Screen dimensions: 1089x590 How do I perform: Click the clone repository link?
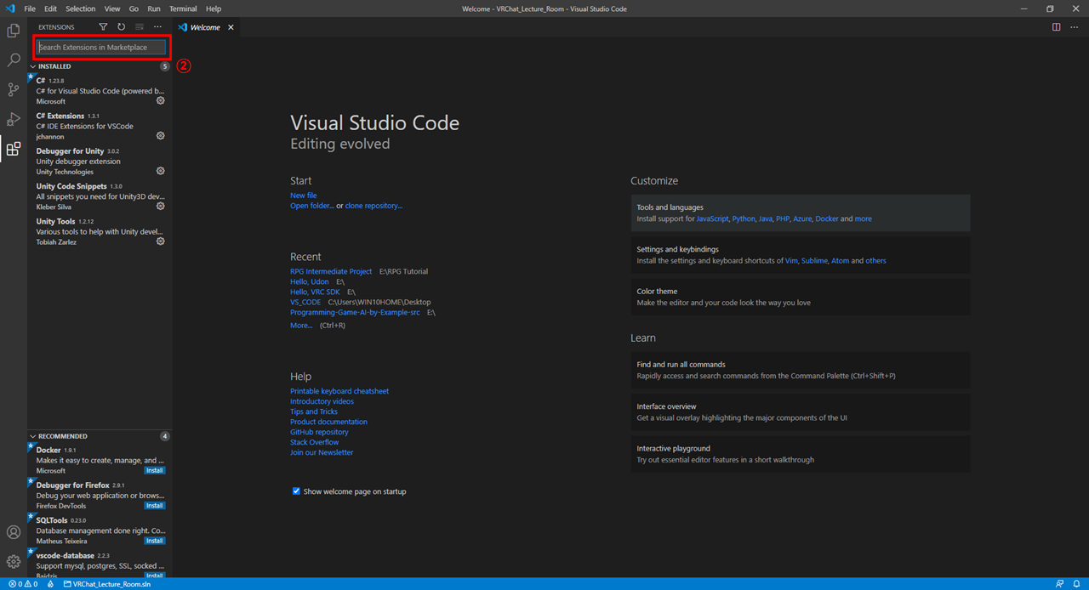pyautogui.click(x=373, y=206)
